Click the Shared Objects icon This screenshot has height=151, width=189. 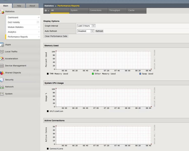[x=2, y=73]
